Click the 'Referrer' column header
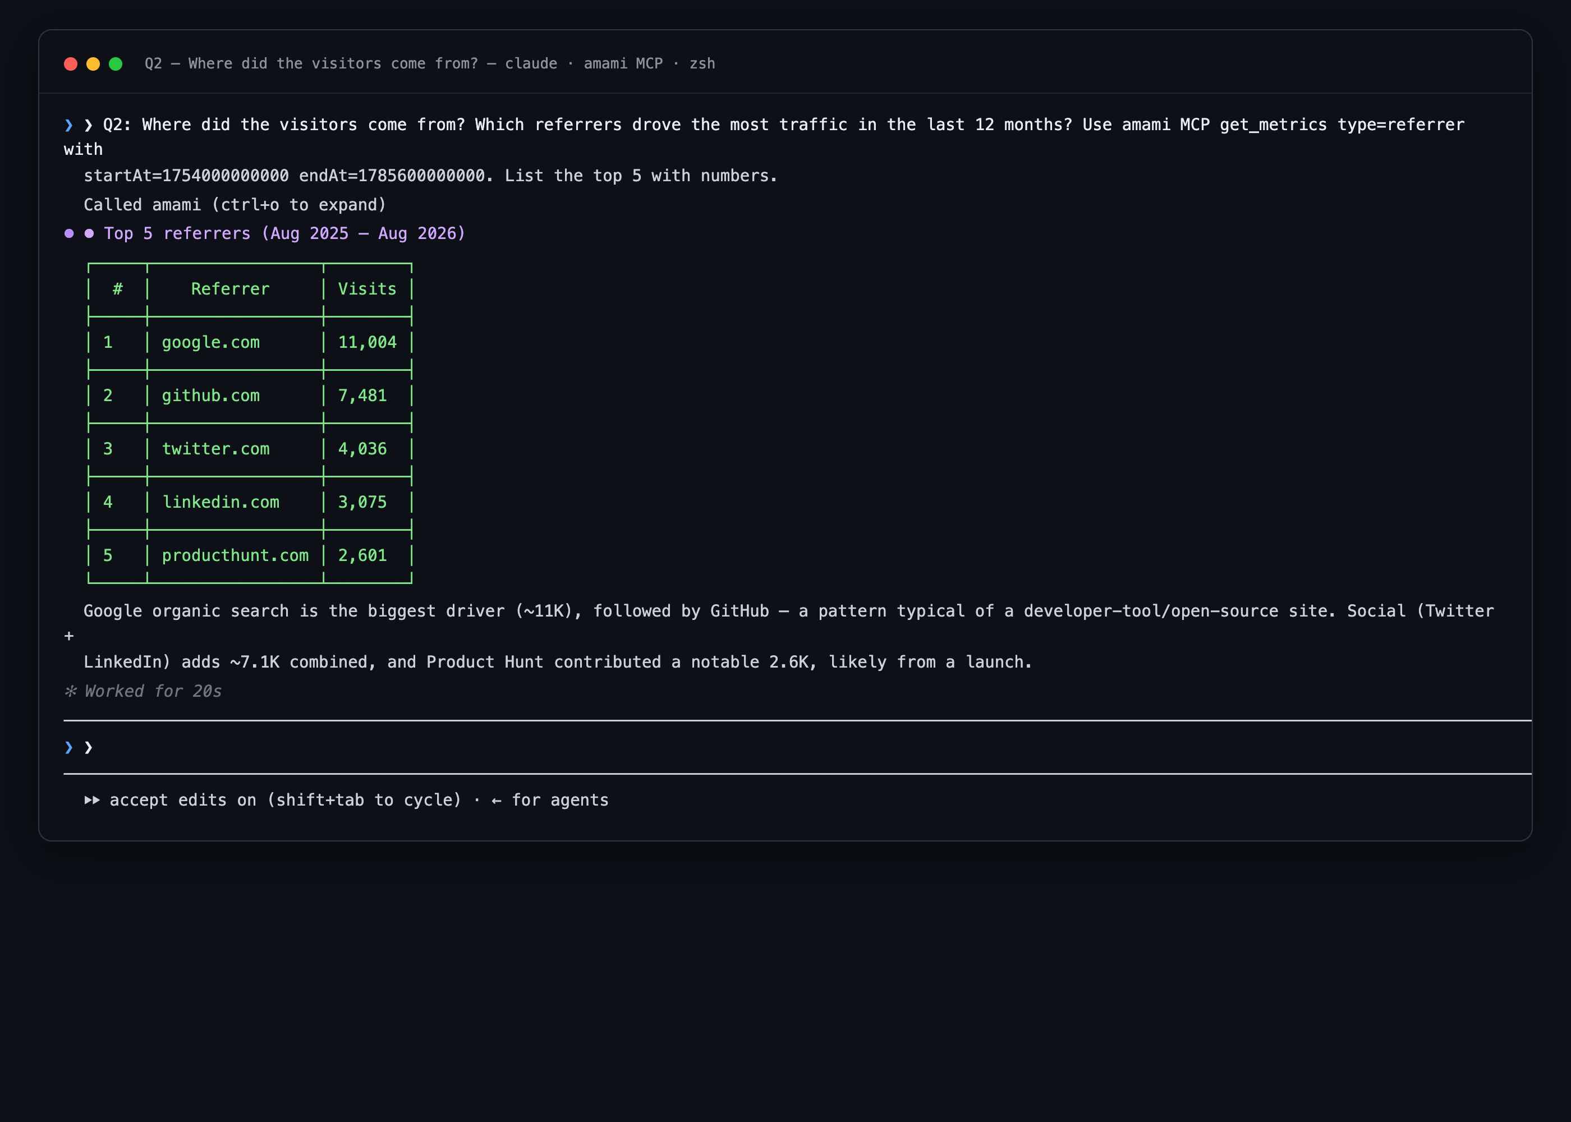The height and width of the screenshot is (1122, 1571). 230,289
